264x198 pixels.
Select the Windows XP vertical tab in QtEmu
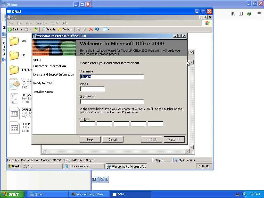[4, 50]
